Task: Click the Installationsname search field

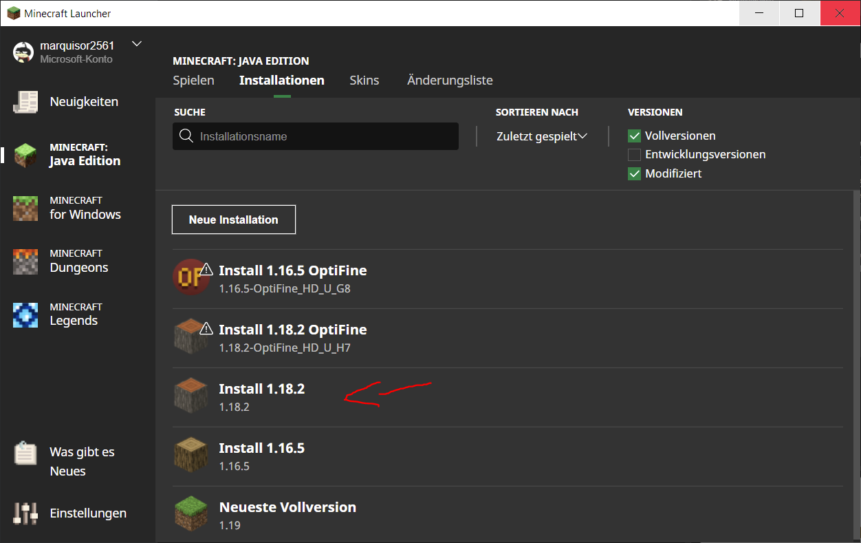Action: [316, 136]
